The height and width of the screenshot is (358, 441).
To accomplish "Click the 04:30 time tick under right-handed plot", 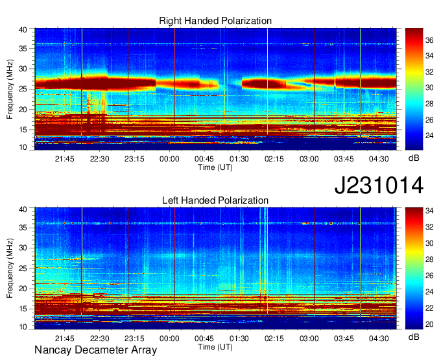I will 379,159.
